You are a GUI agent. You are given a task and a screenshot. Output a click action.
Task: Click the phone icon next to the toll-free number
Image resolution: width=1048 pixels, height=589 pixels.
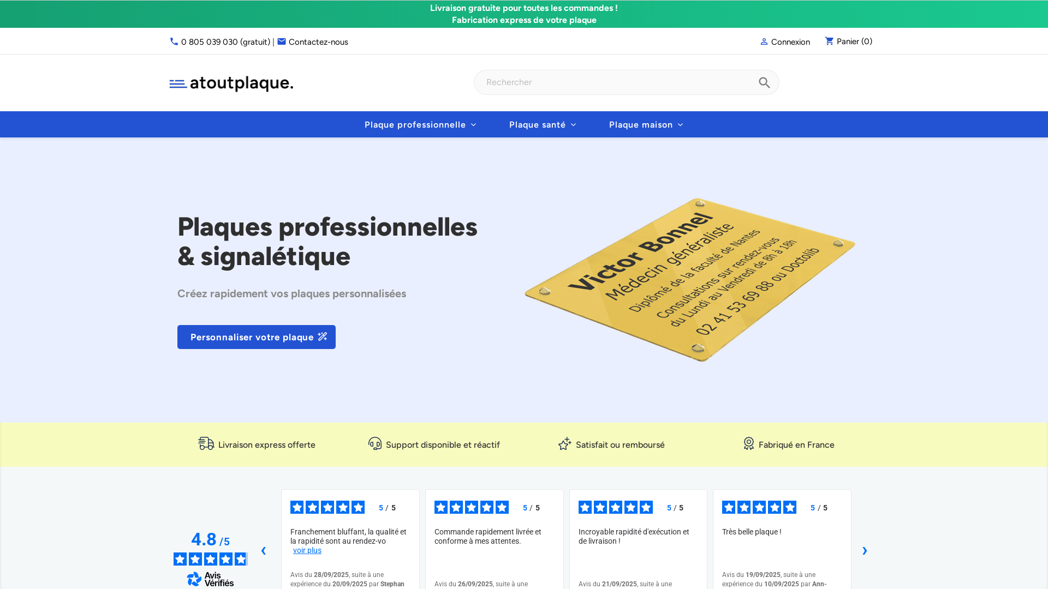click(x=174, y=41)
